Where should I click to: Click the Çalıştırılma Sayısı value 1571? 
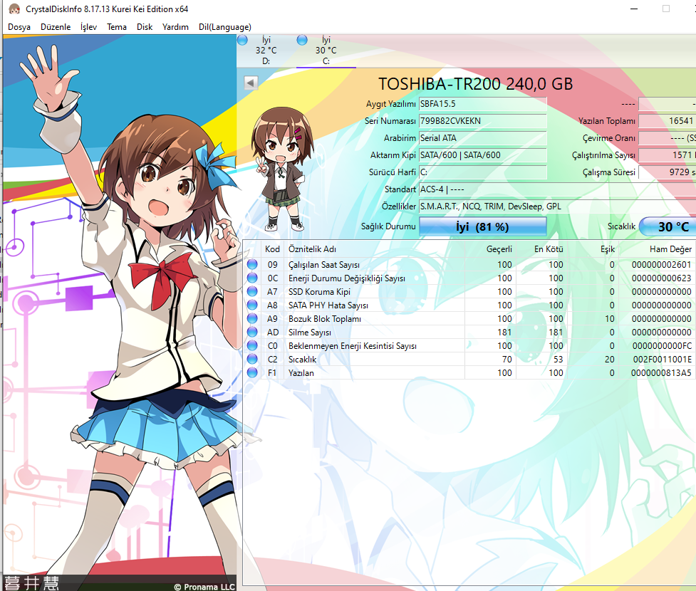click(667, 155)
